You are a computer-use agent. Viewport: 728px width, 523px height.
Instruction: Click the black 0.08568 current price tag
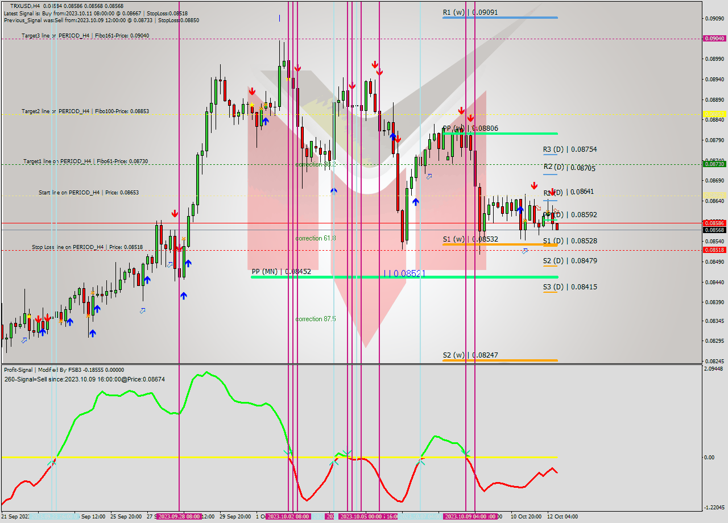[714, 230]
